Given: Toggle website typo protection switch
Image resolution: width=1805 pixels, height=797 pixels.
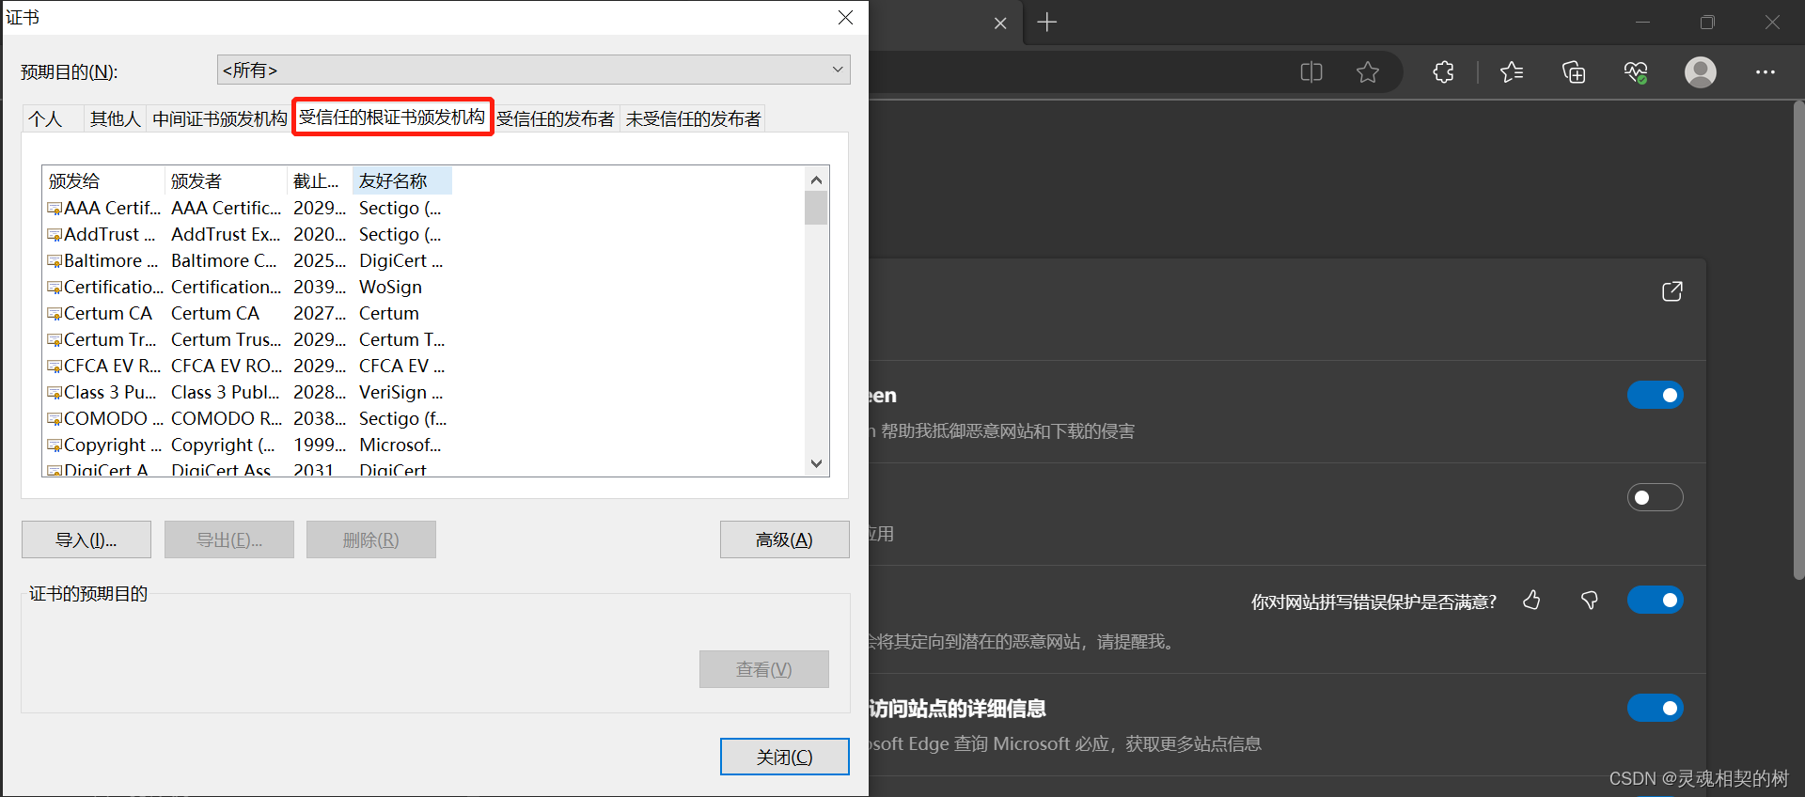Looking at the screenshot, I should tap(1656, 600).
